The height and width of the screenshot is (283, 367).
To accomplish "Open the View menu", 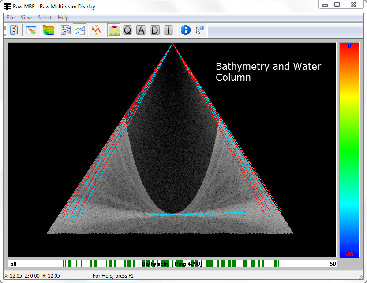I will (26, 18).
